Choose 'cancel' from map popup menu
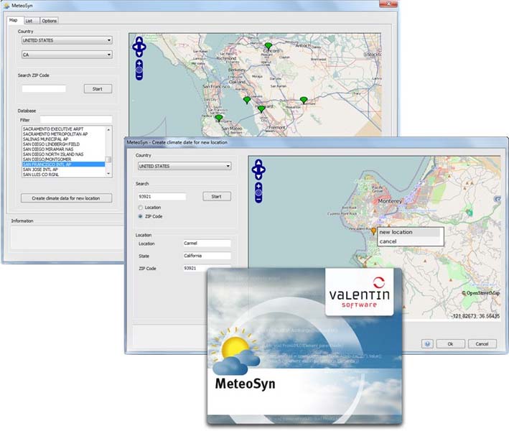The width and height of the screenshot is (509, 431). coord(409,241)
